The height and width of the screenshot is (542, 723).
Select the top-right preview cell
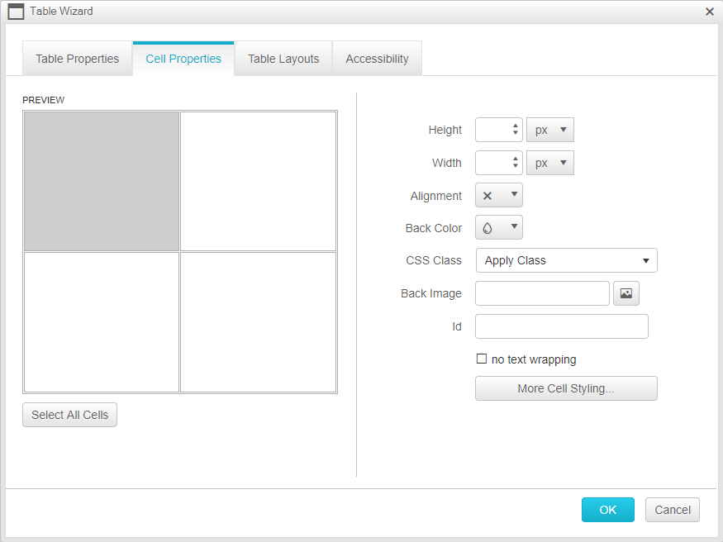coord(258,181)
